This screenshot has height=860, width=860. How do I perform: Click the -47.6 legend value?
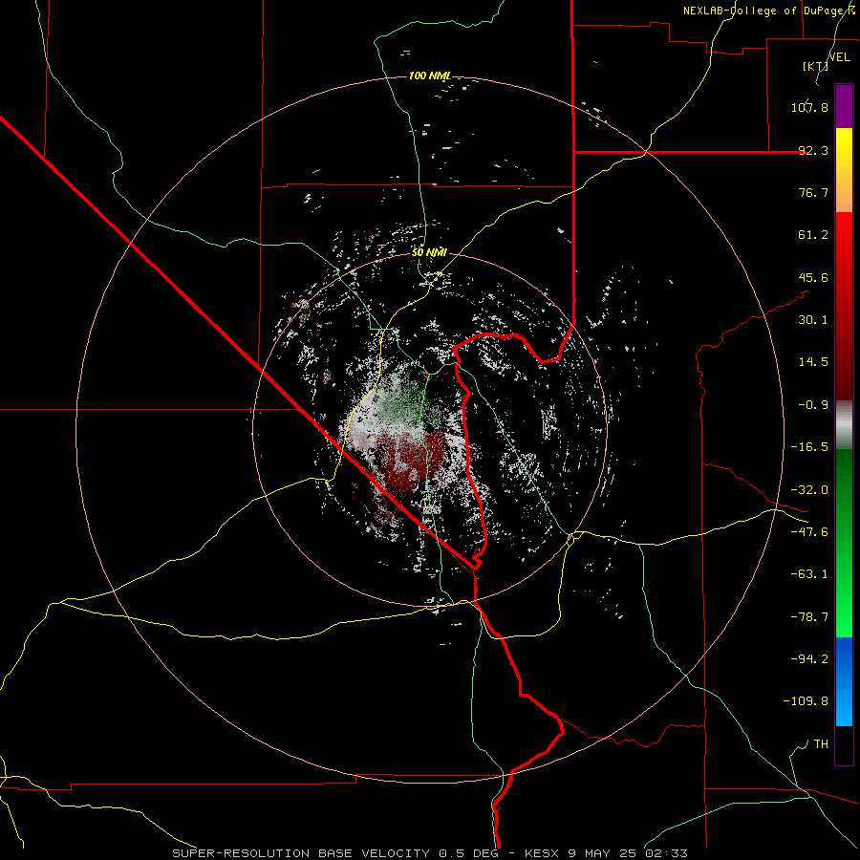(x=809, y=532)
